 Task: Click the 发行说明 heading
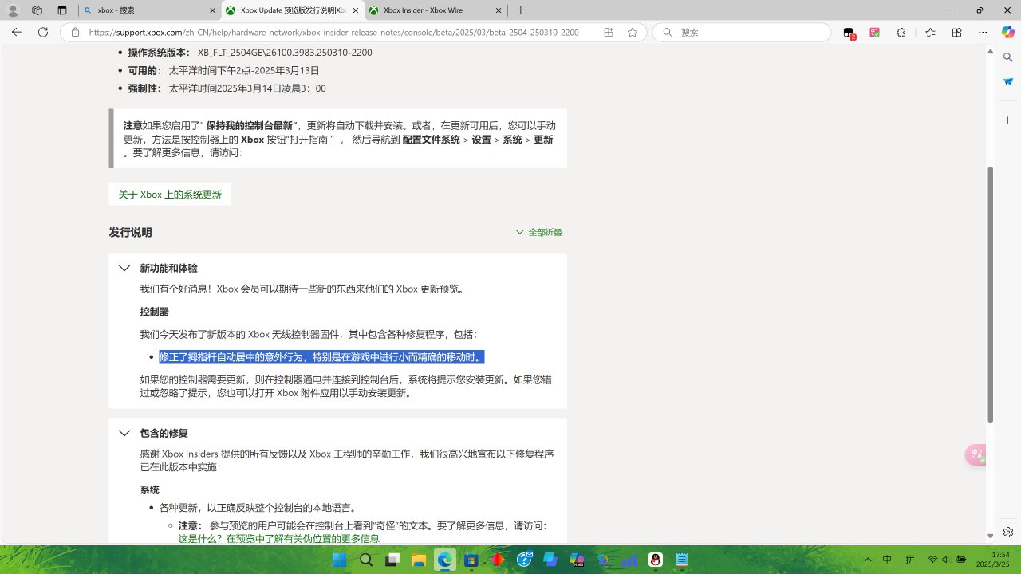pos(130,233)
